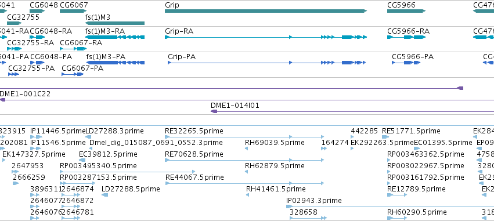Click the RE70628.5prime EST line
The image size is (494, 221).
click(244, 160)
